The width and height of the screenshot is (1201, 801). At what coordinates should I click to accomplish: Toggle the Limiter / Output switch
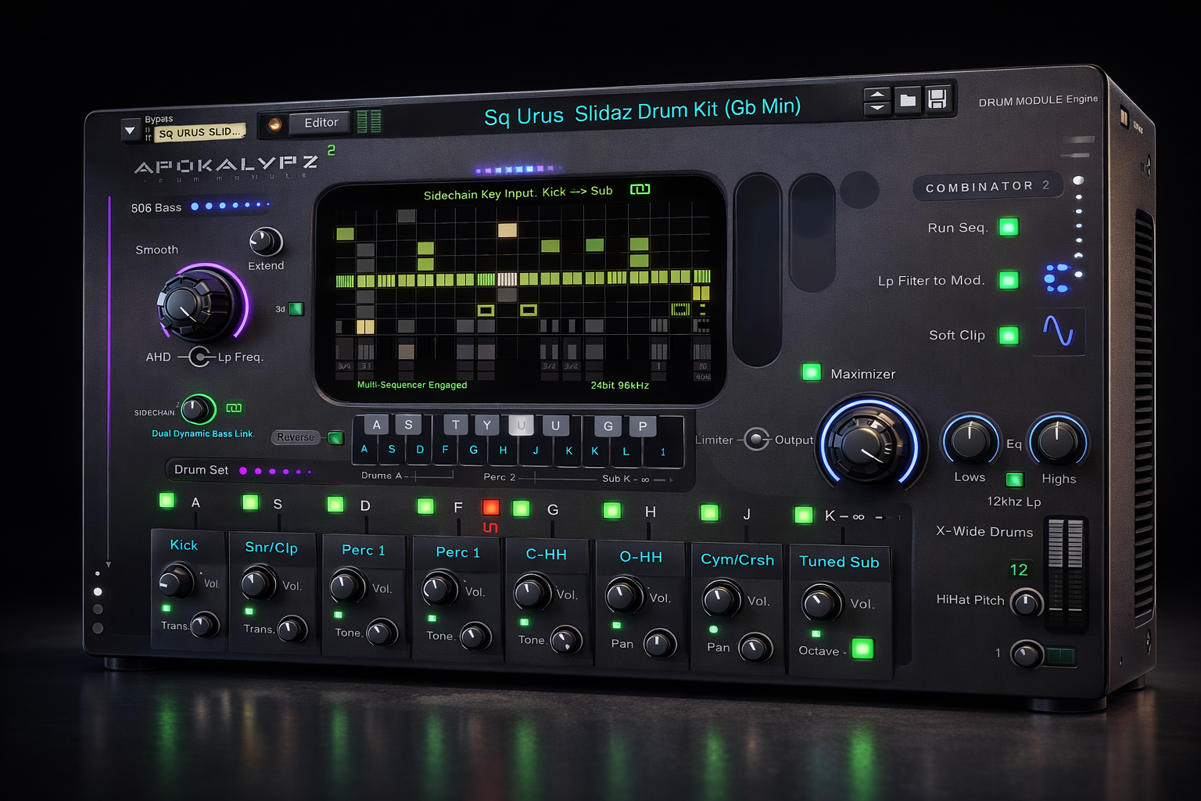point(756,440)
